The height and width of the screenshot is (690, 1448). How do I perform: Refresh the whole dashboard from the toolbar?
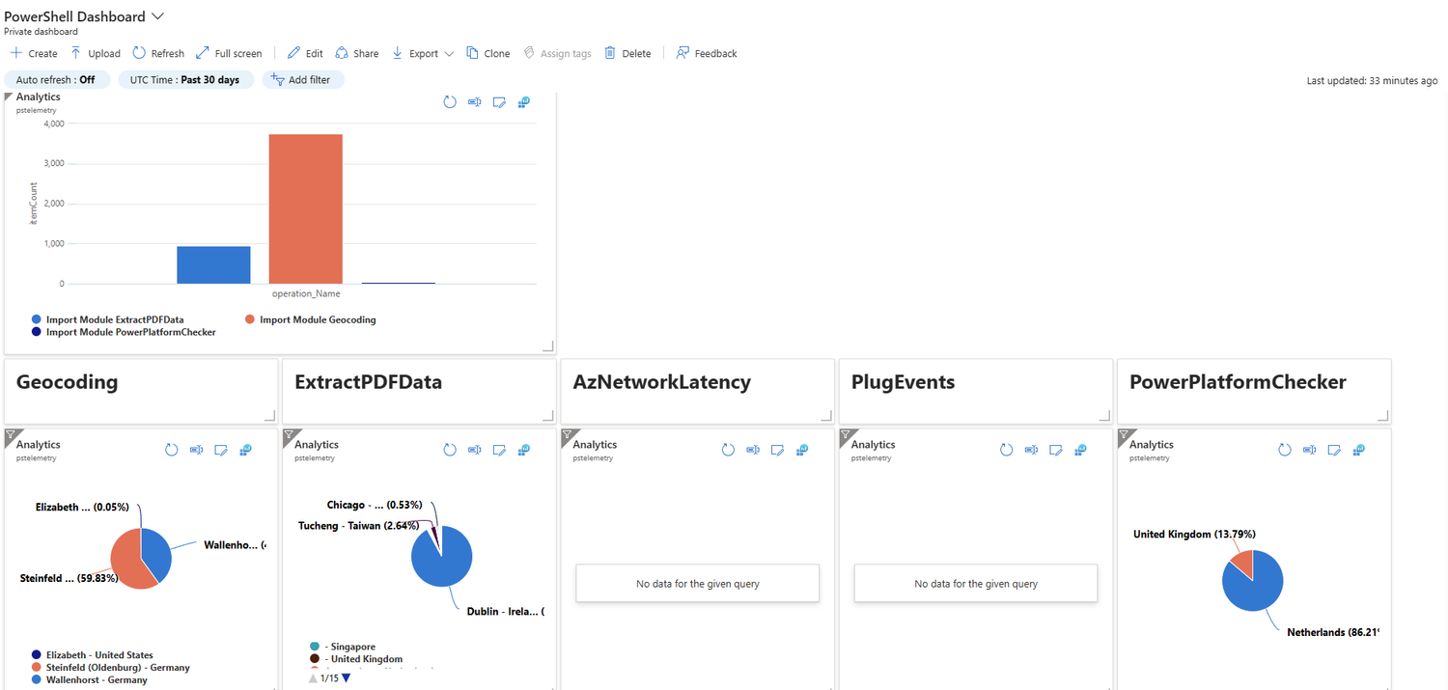158,53
